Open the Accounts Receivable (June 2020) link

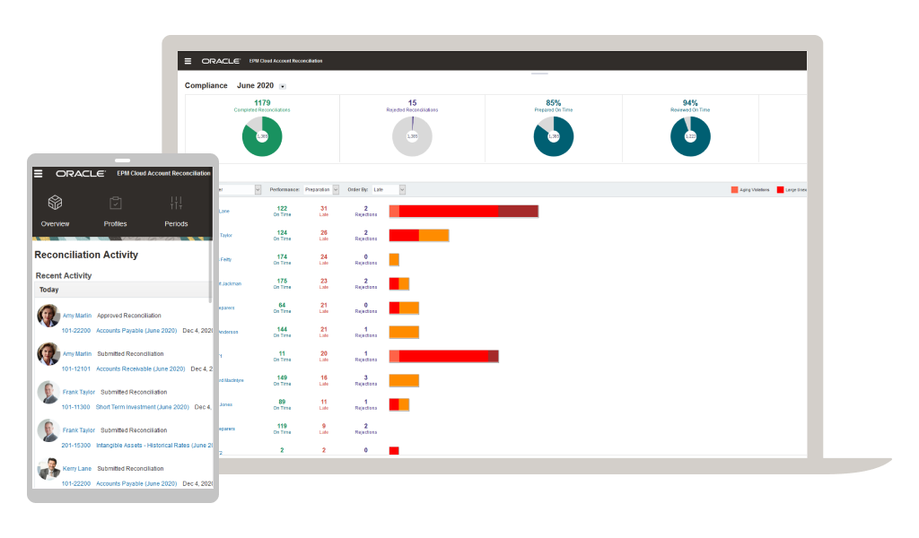pos(140,369)
